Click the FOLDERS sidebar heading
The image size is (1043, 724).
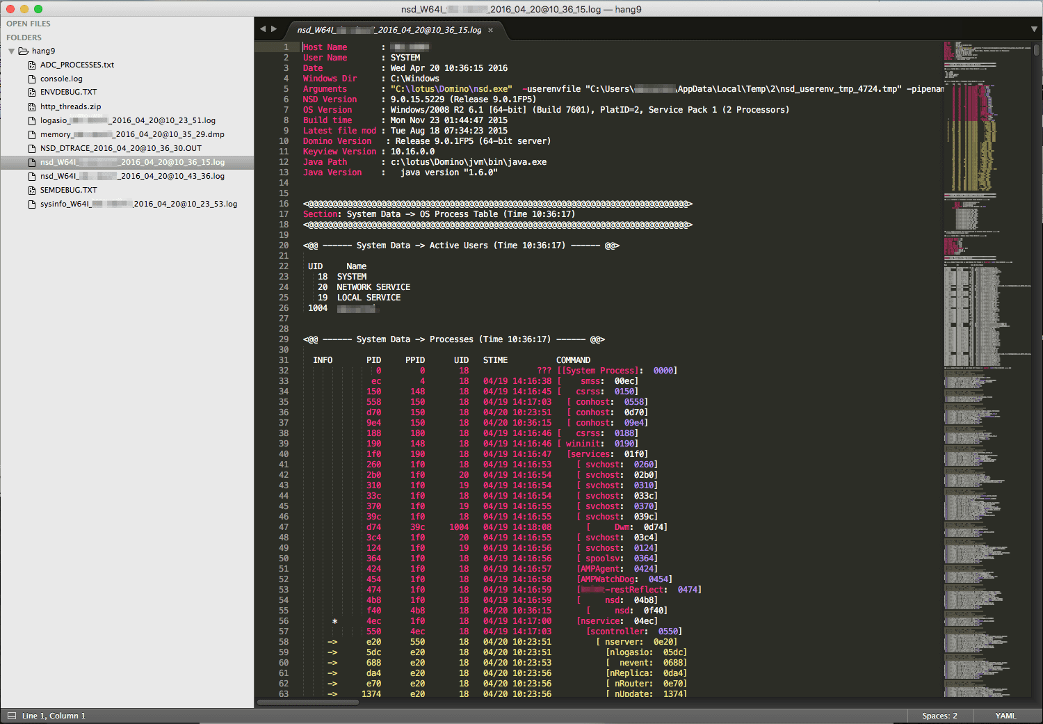24,38
